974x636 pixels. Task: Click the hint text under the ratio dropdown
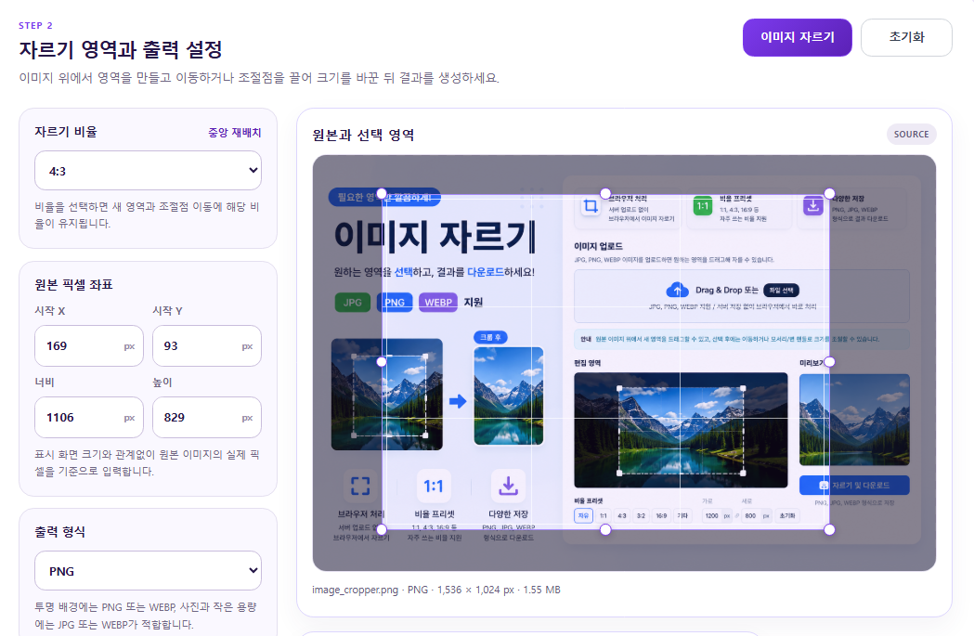pyautogui.click(x=148, y=214)
